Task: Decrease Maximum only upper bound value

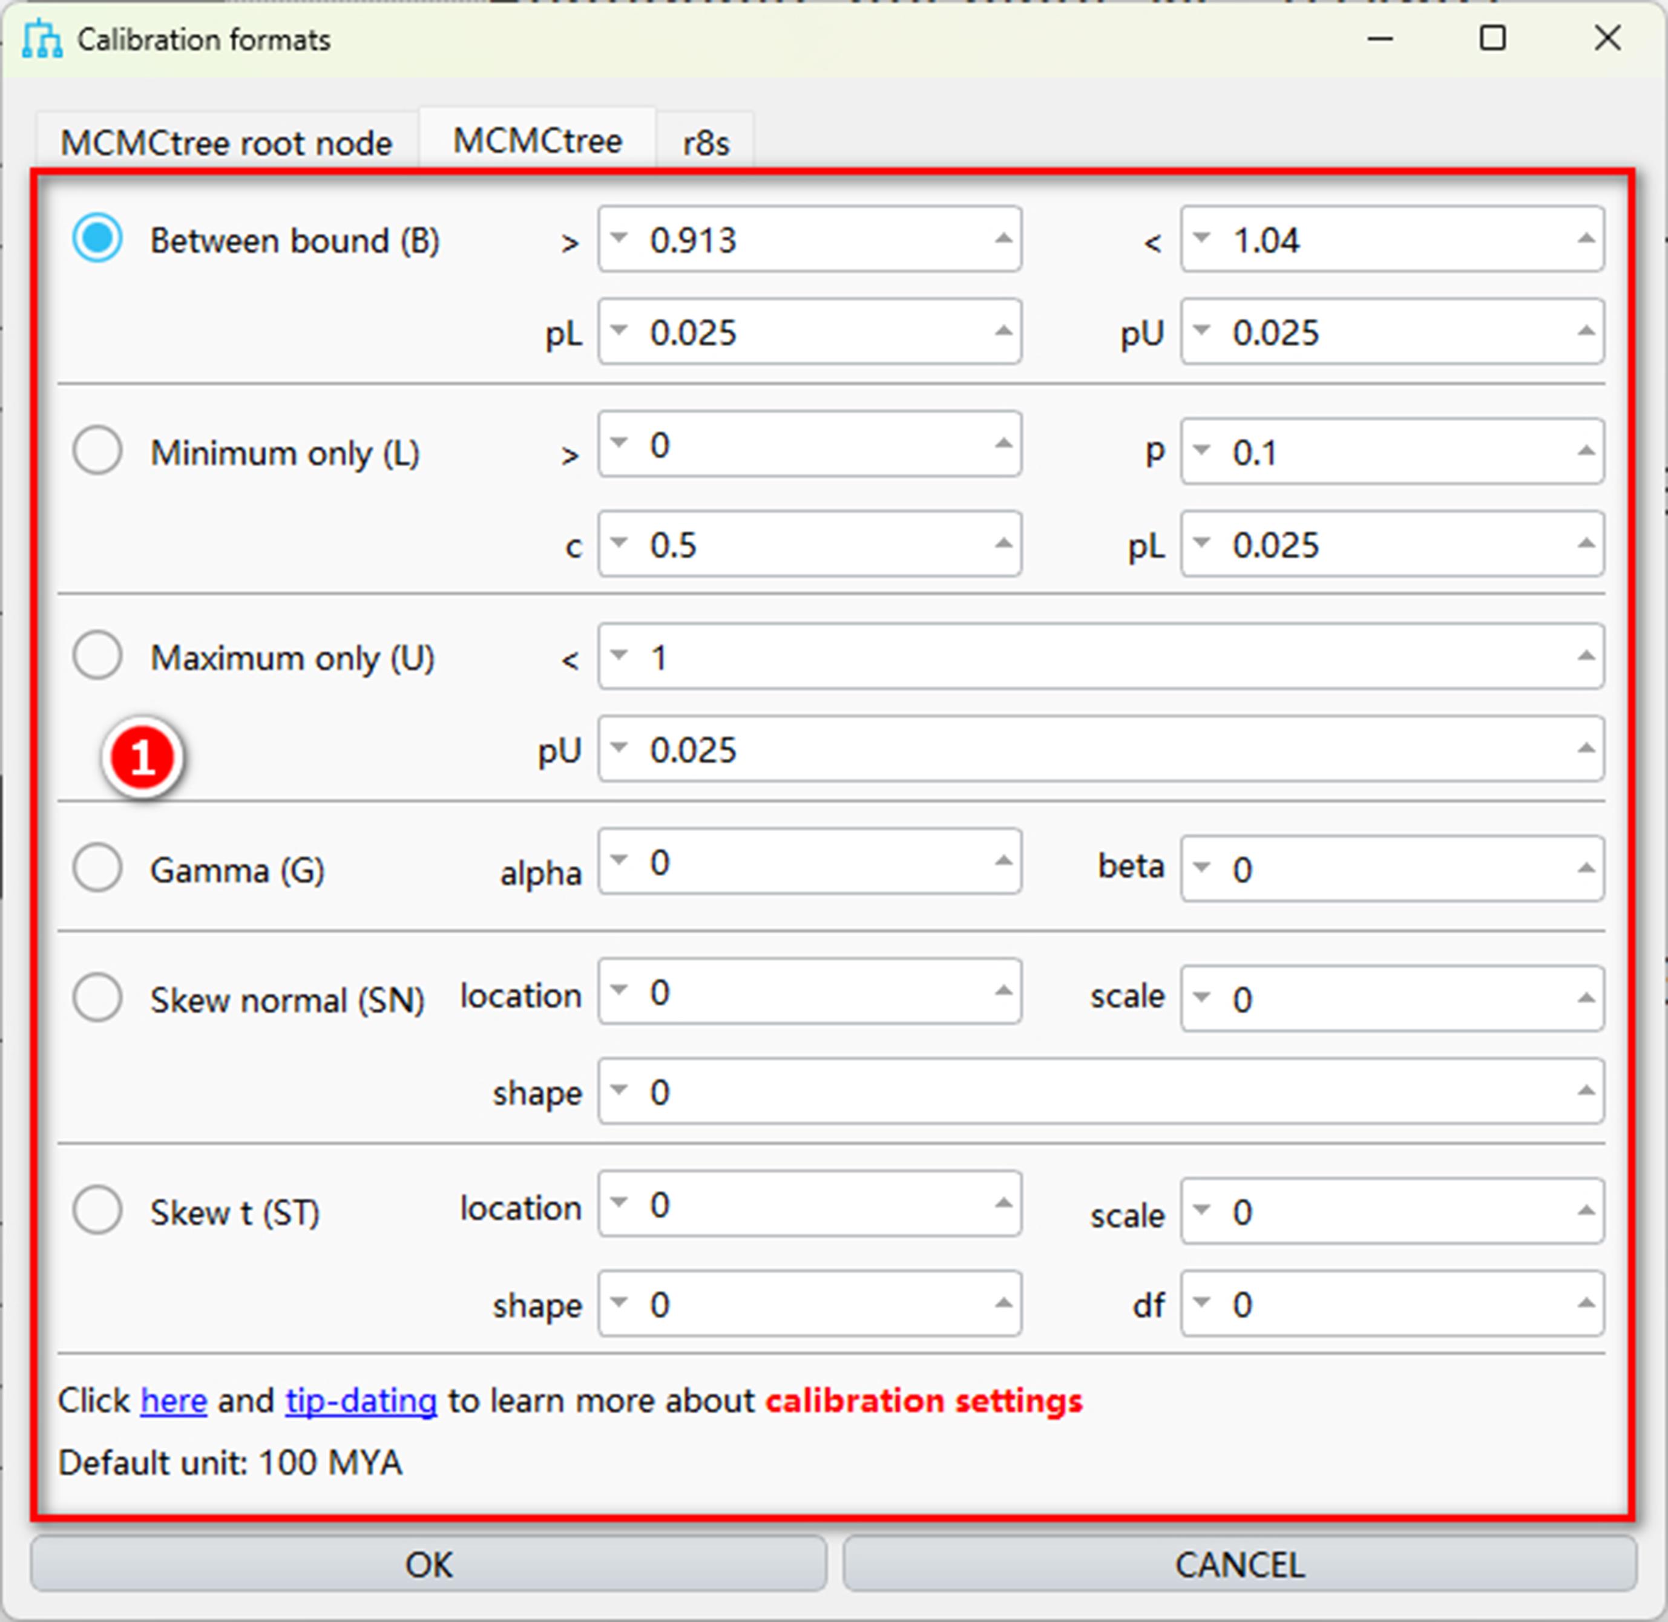Action: click(x=620, y=654)
